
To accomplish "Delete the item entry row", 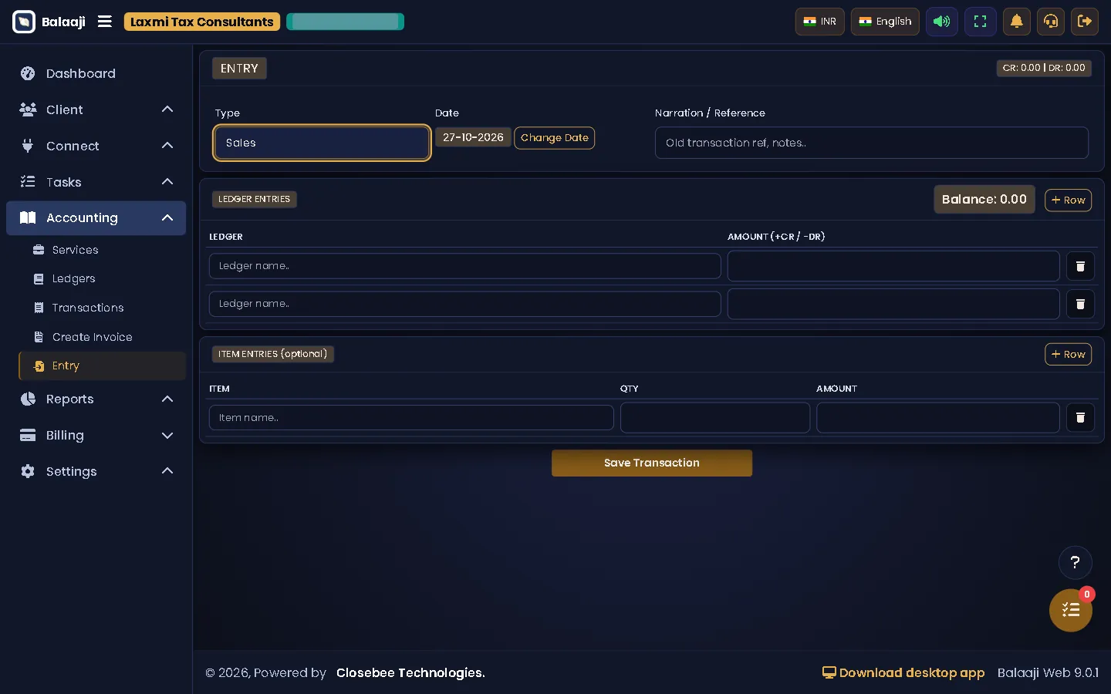I will point(1080,417).
